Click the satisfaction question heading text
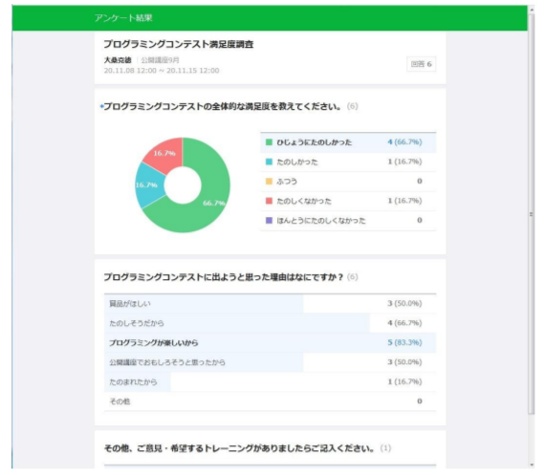This screenshot has height=475, width=546. tap(222, 106)
